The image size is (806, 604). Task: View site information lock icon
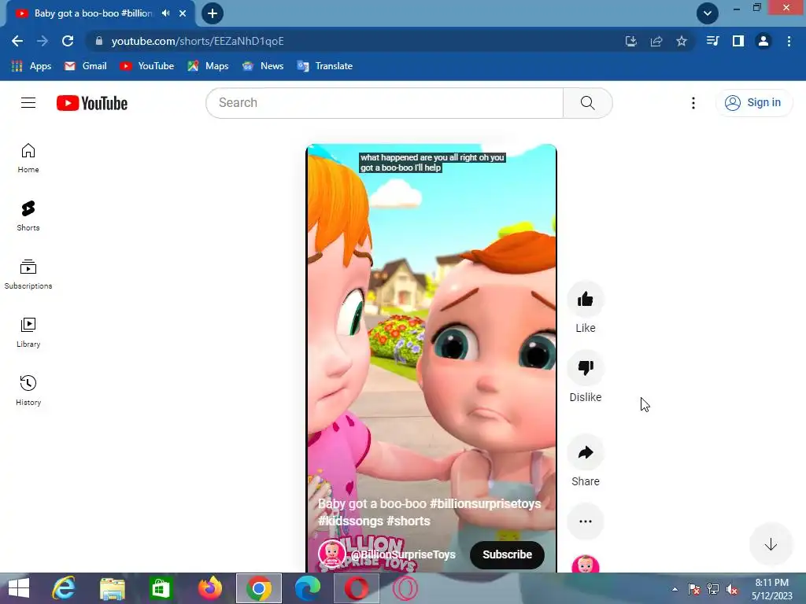point(99,41)
